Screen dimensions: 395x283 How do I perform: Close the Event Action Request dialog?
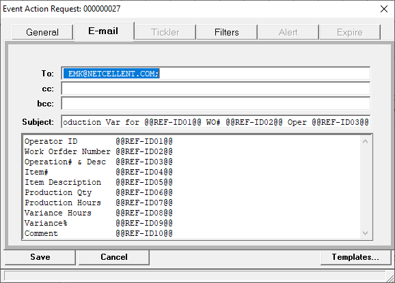point(384,9)
